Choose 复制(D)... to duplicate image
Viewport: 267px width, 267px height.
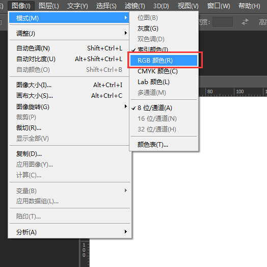(x=70, y=154)
